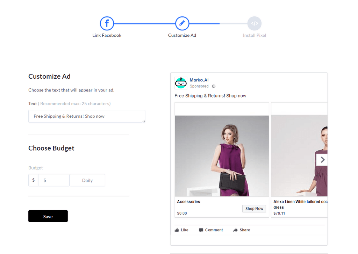Click the Marko.AI robot avatar
Screen dimensions: 358x254
coord(181,83)
